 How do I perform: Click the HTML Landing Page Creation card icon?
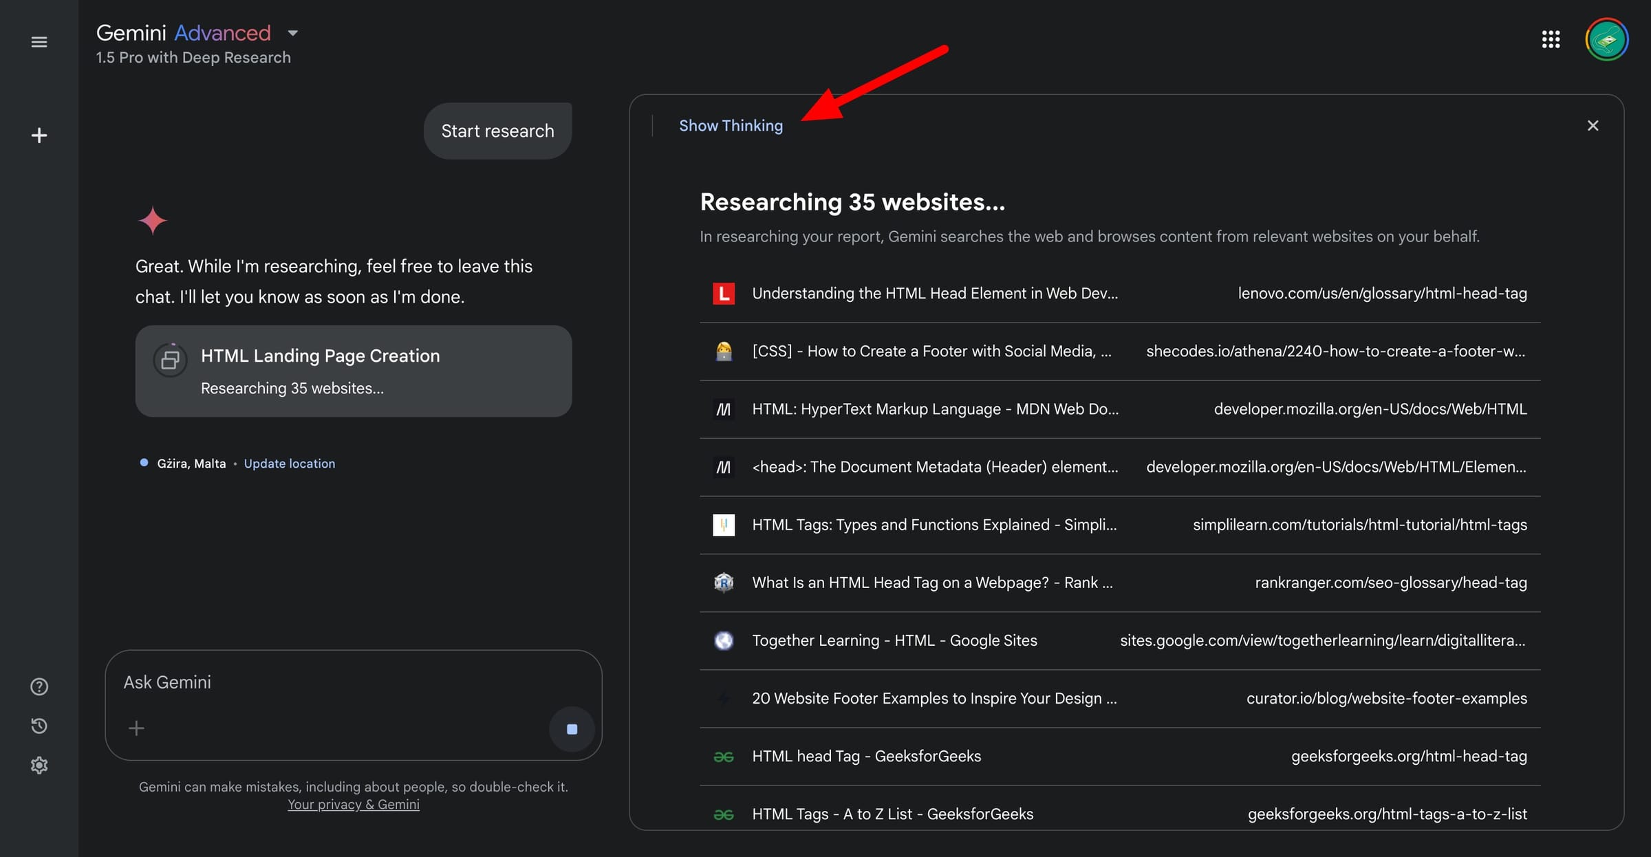[170, 360]
